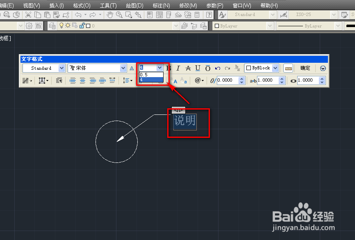
Task: Open the DesignCenter icon
Action: (159, 15)
